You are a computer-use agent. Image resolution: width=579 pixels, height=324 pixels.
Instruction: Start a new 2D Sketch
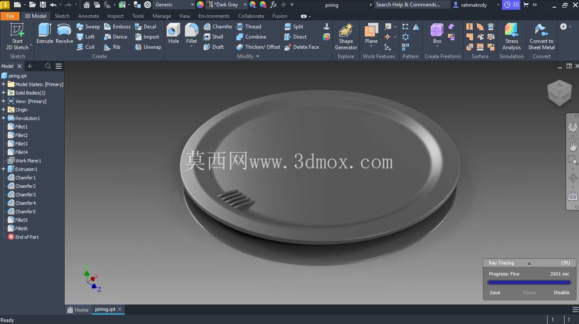[x=17, y=36]
